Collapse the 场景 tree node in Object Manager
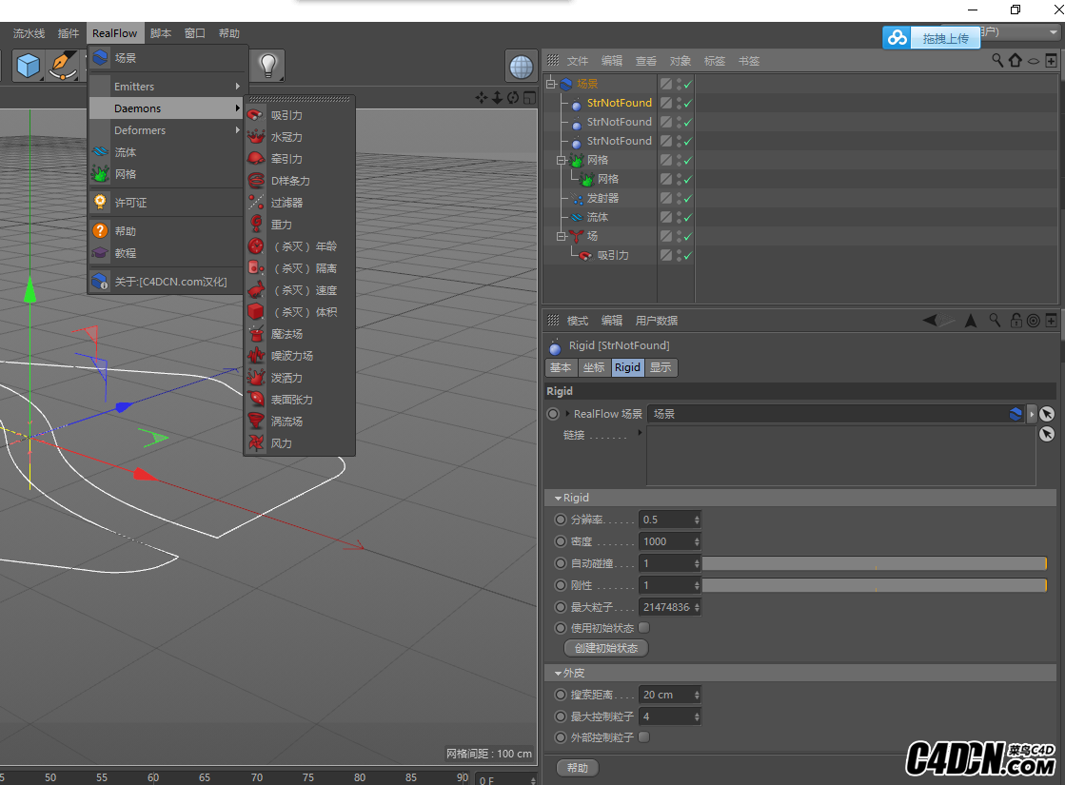This screenshot has height=785, width=1065. click(x=551, y=84)
